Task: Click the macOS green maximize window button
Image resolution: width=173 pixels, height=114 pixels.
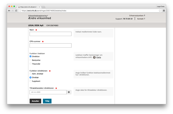Action: pyautogui.click(x=14, y=6)
